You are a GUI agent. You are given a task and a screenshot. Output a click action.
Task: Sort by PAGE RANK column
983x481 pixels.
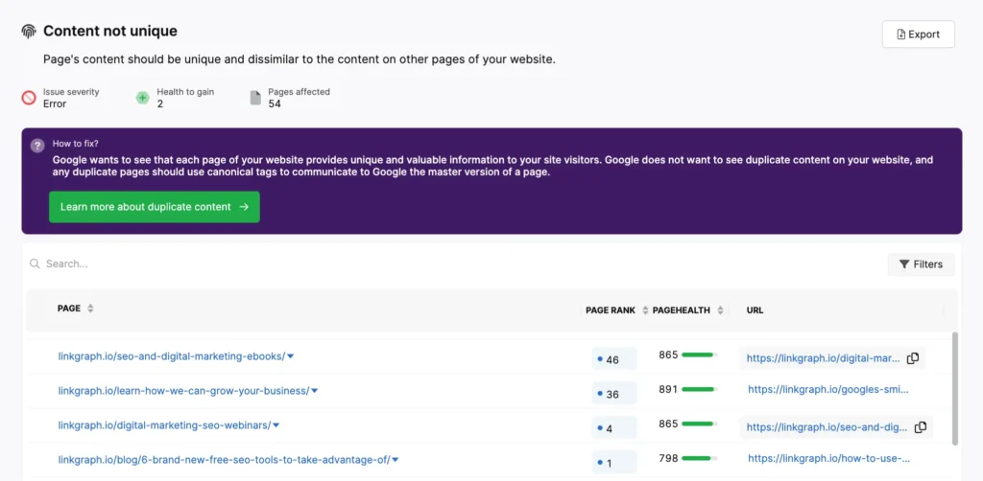644,310
